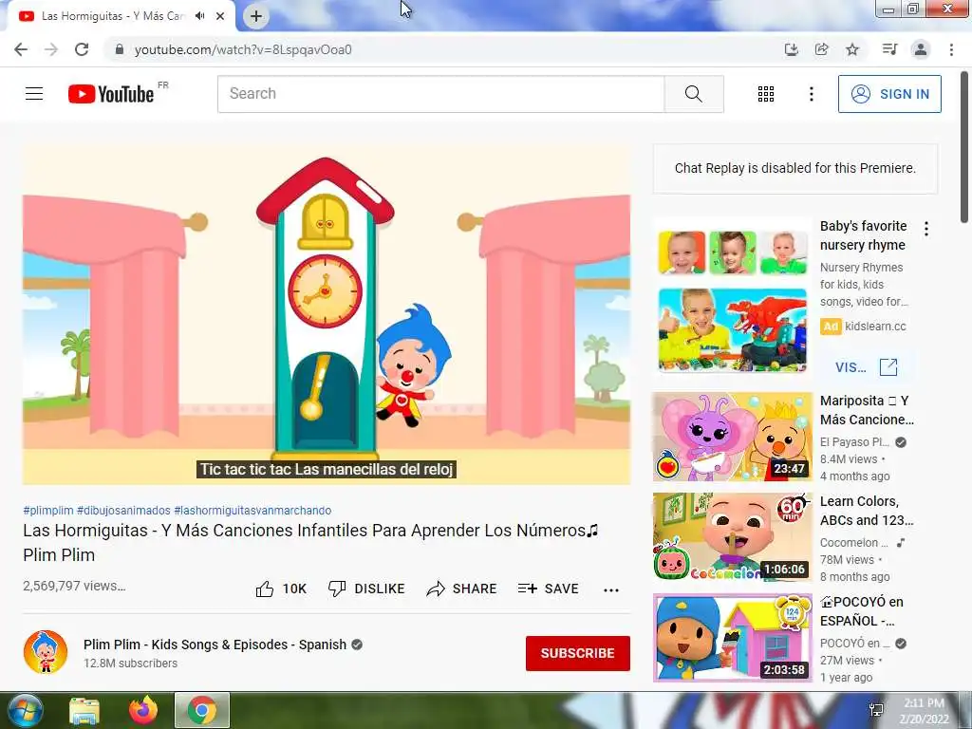972x729 pixels.
Task: Click the Cocomelon channel name
Action: click(x=853, y=542)
